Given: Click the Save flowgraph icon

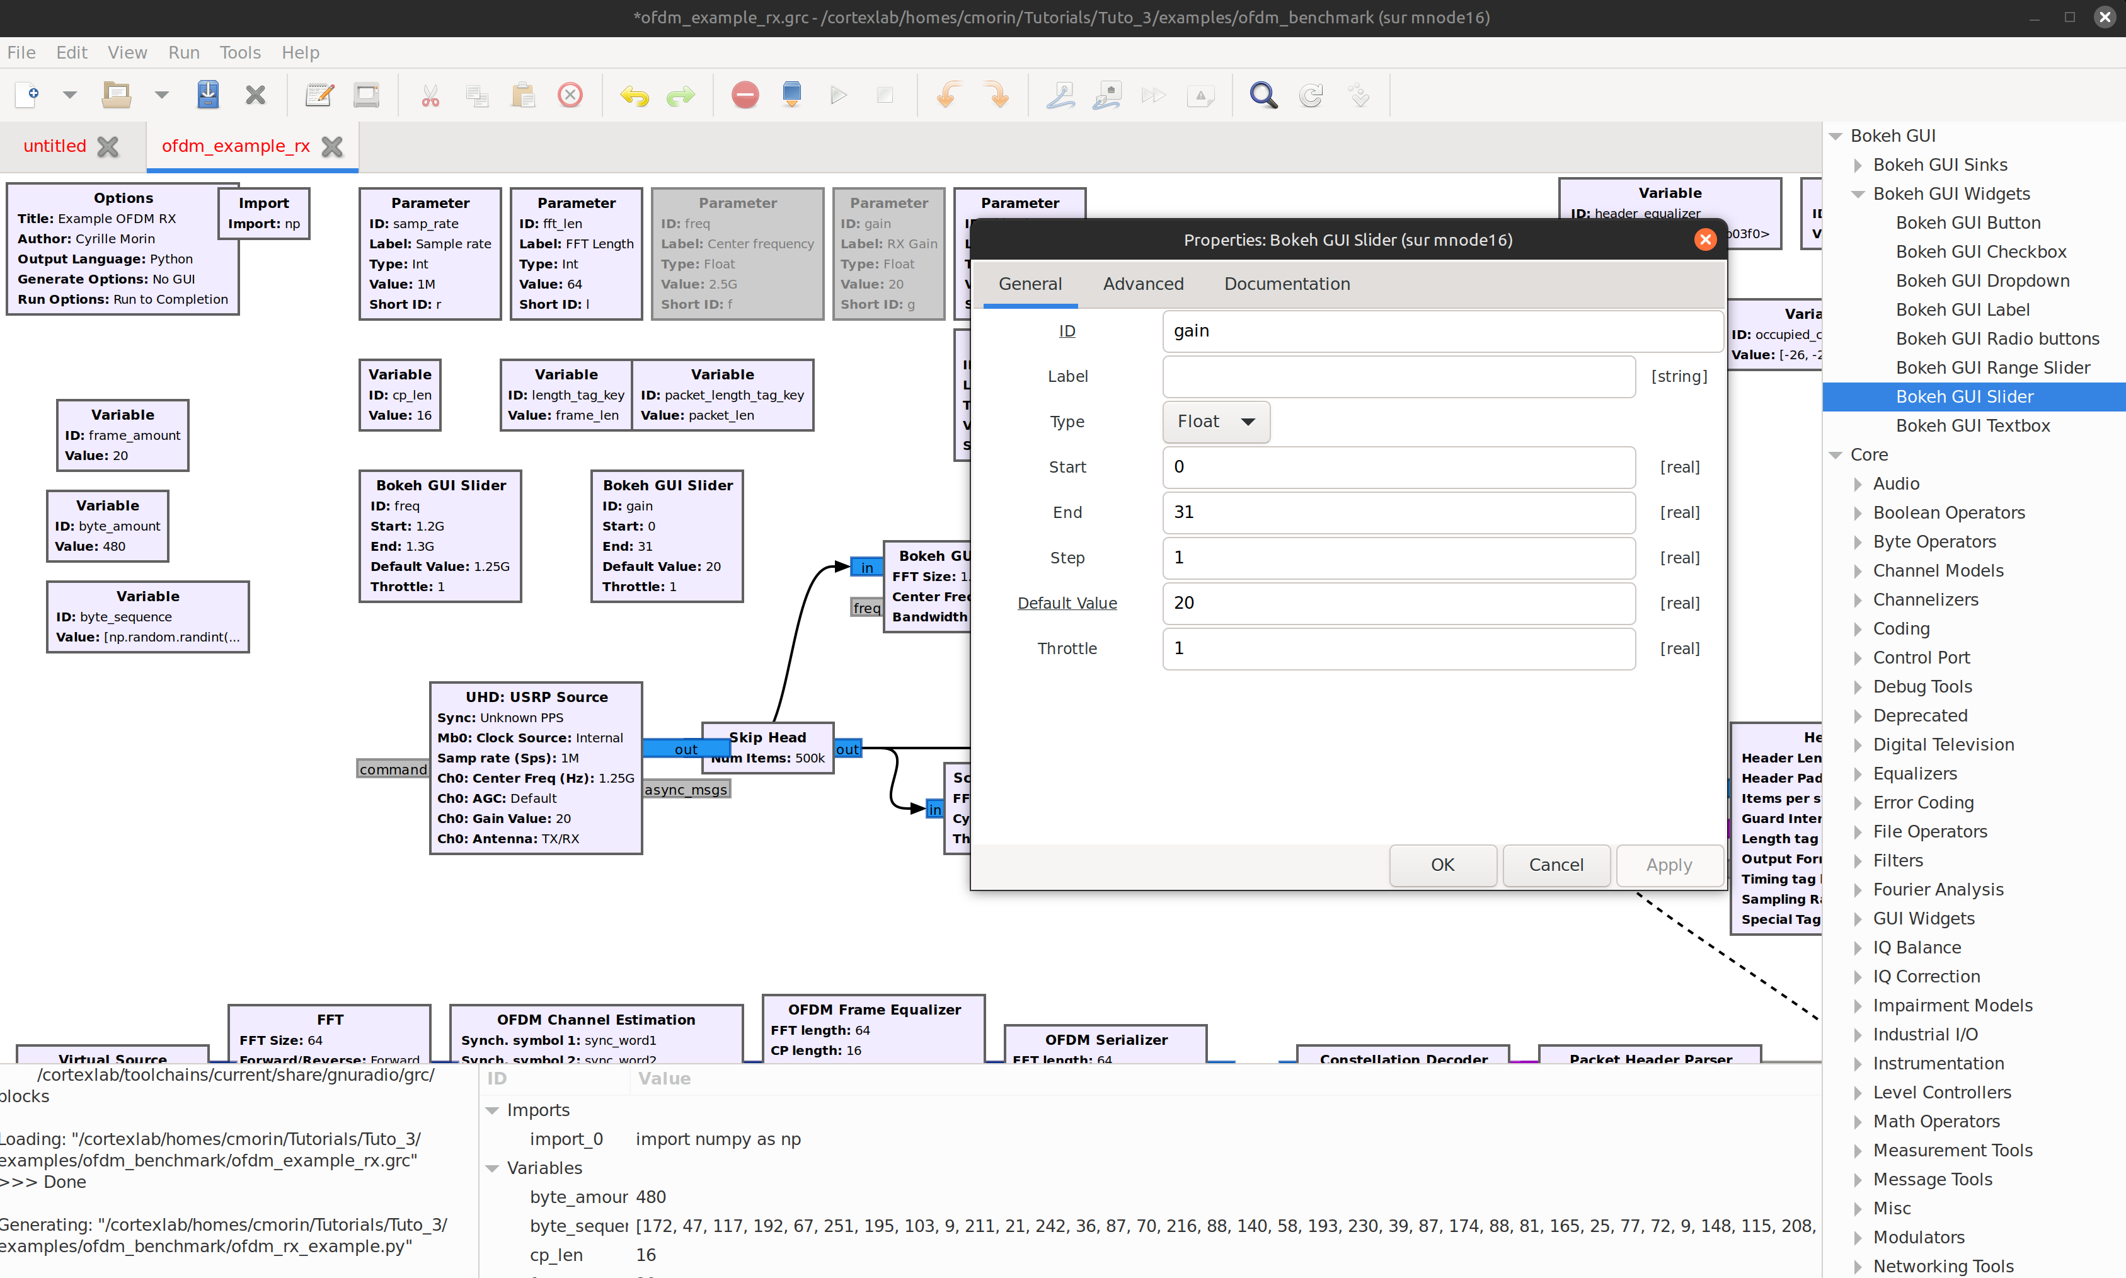Looking at the screenshot, I should pos(207,95).
